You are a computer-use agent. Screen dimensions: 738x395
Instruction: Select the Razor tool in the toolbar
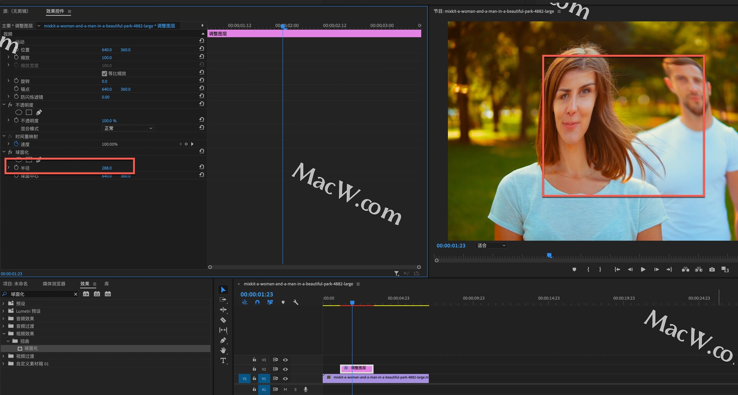tap(223, 320)
